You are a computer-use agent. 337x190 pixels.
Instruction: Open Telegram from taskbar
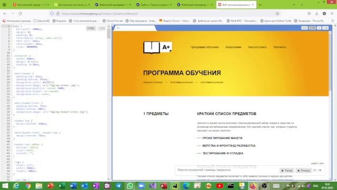pyautogui.click(x=118, y=186)
